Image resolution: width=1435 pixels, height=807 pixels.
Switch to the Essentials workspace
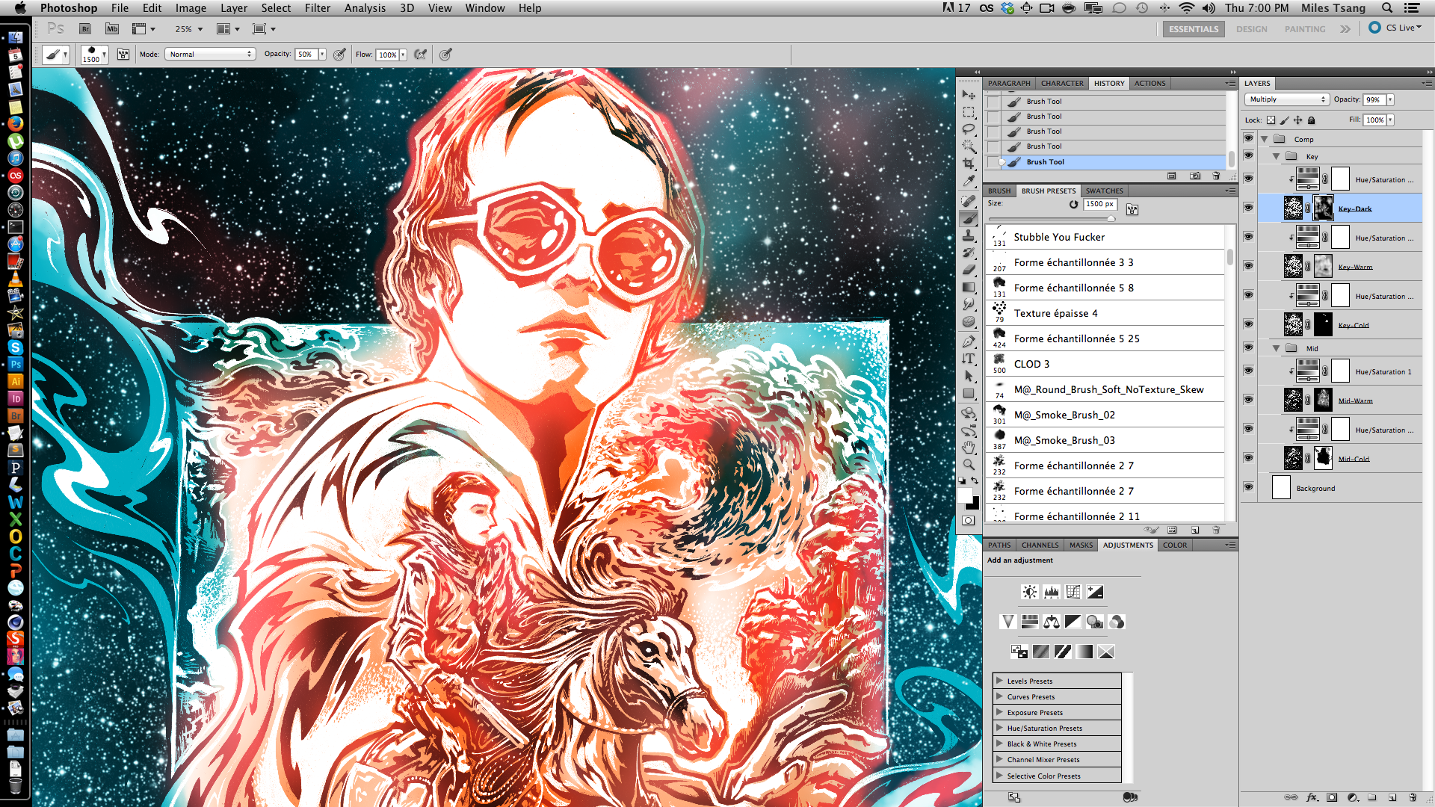coord(1194,29)
